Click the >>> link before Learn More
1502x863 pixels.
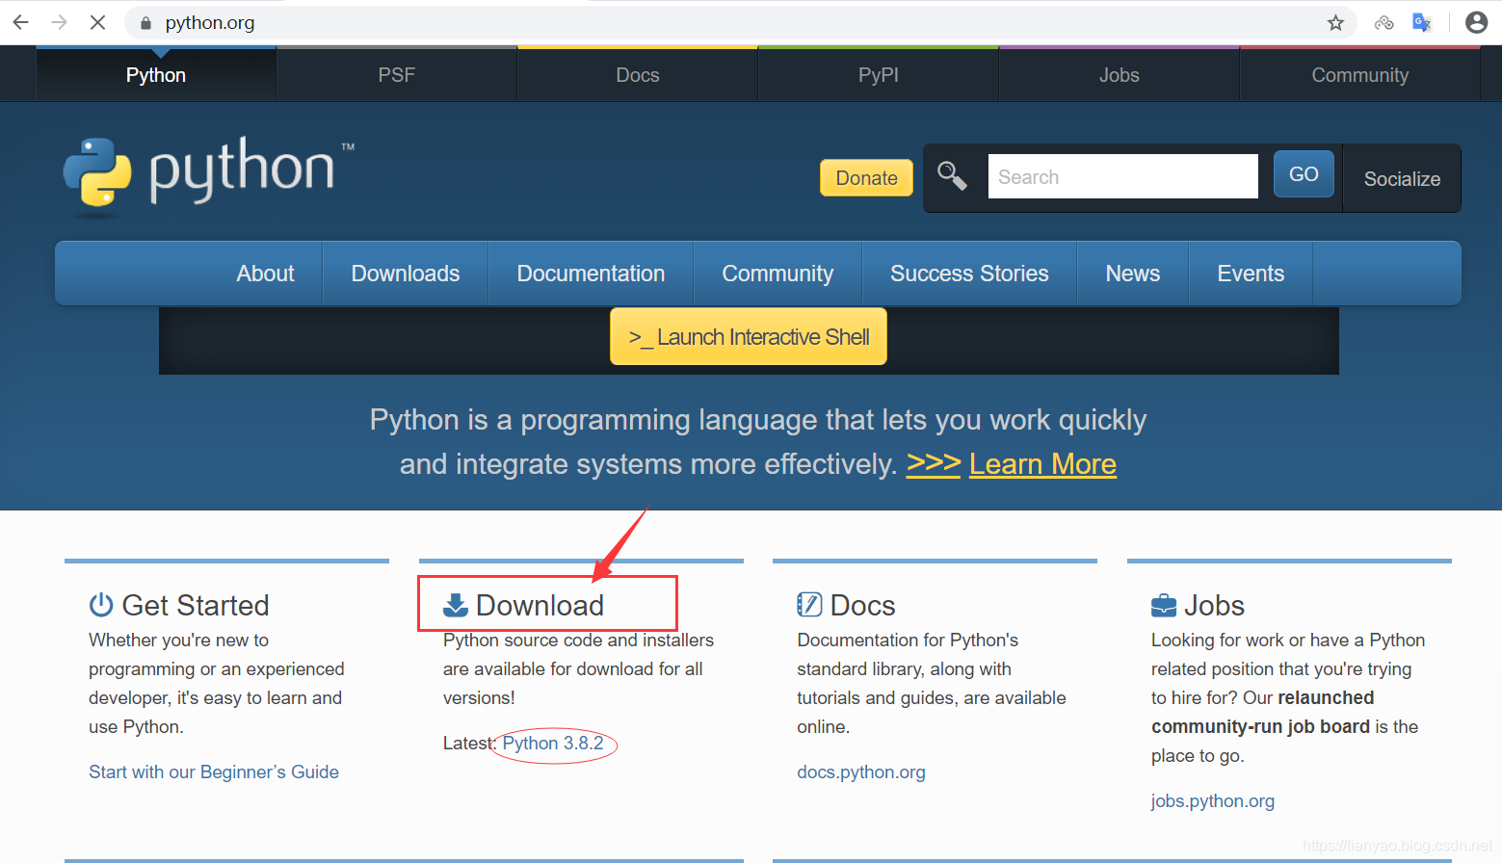click(934, 464)
